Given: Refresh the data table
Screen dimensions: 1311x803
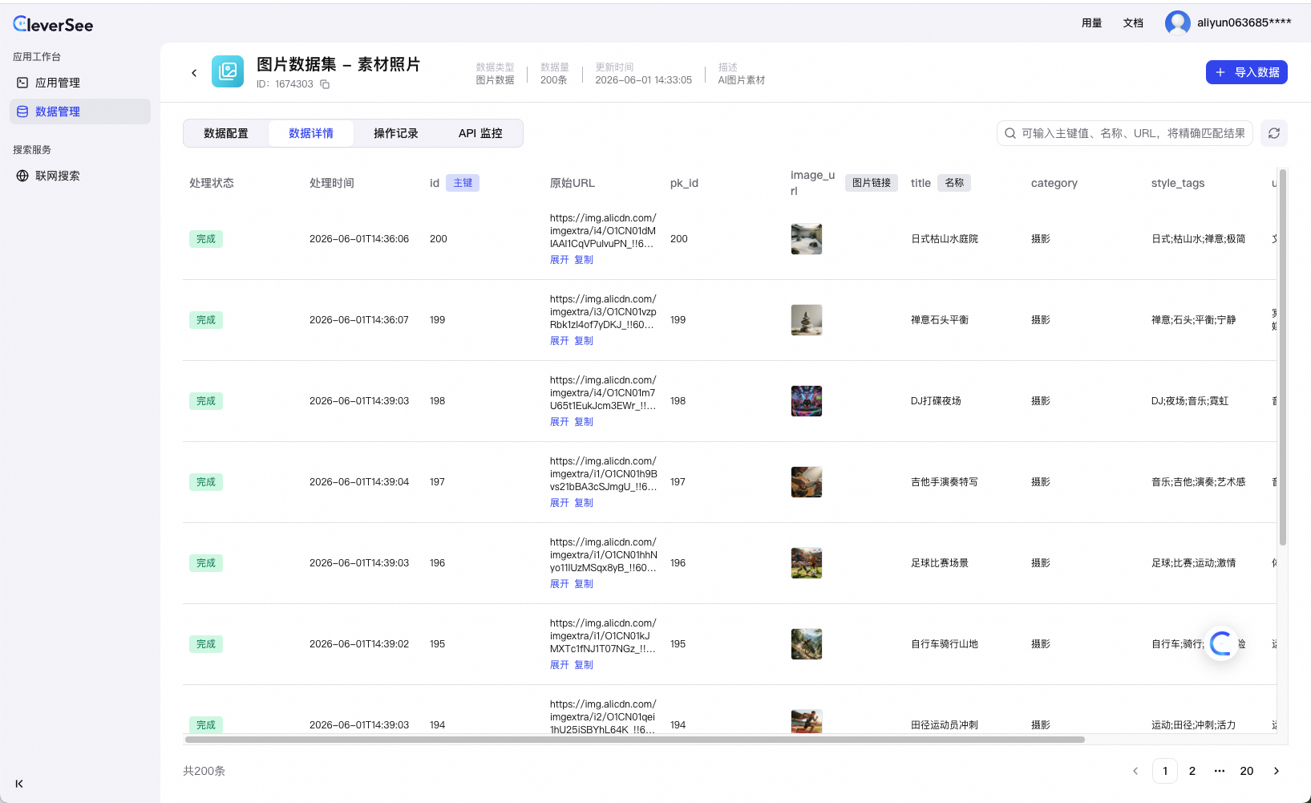Looking at the screenshot, I should 1274,133.
